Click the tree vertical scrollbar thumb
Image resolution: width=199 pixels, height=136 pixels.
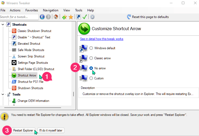(73, 94)
